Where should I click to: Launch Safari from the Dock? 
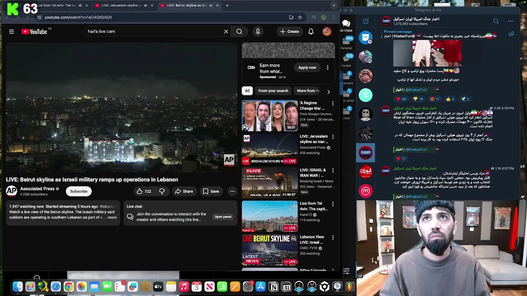(56, 287)
